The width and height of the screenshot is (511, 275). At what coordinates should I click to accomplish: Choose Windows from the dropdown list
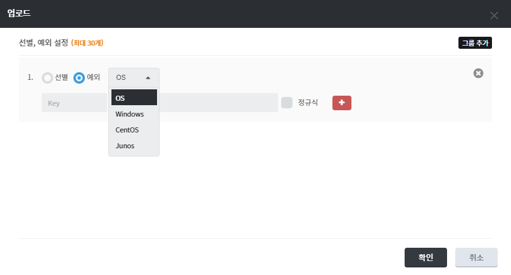pyautogui.click(x=130, y=114)
